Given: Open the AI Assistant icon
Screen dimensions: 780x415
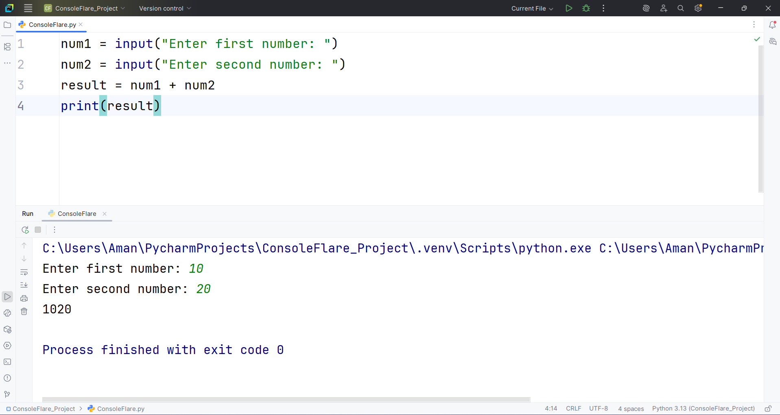Looking at the screenshot, I should [x=646, y=8].
